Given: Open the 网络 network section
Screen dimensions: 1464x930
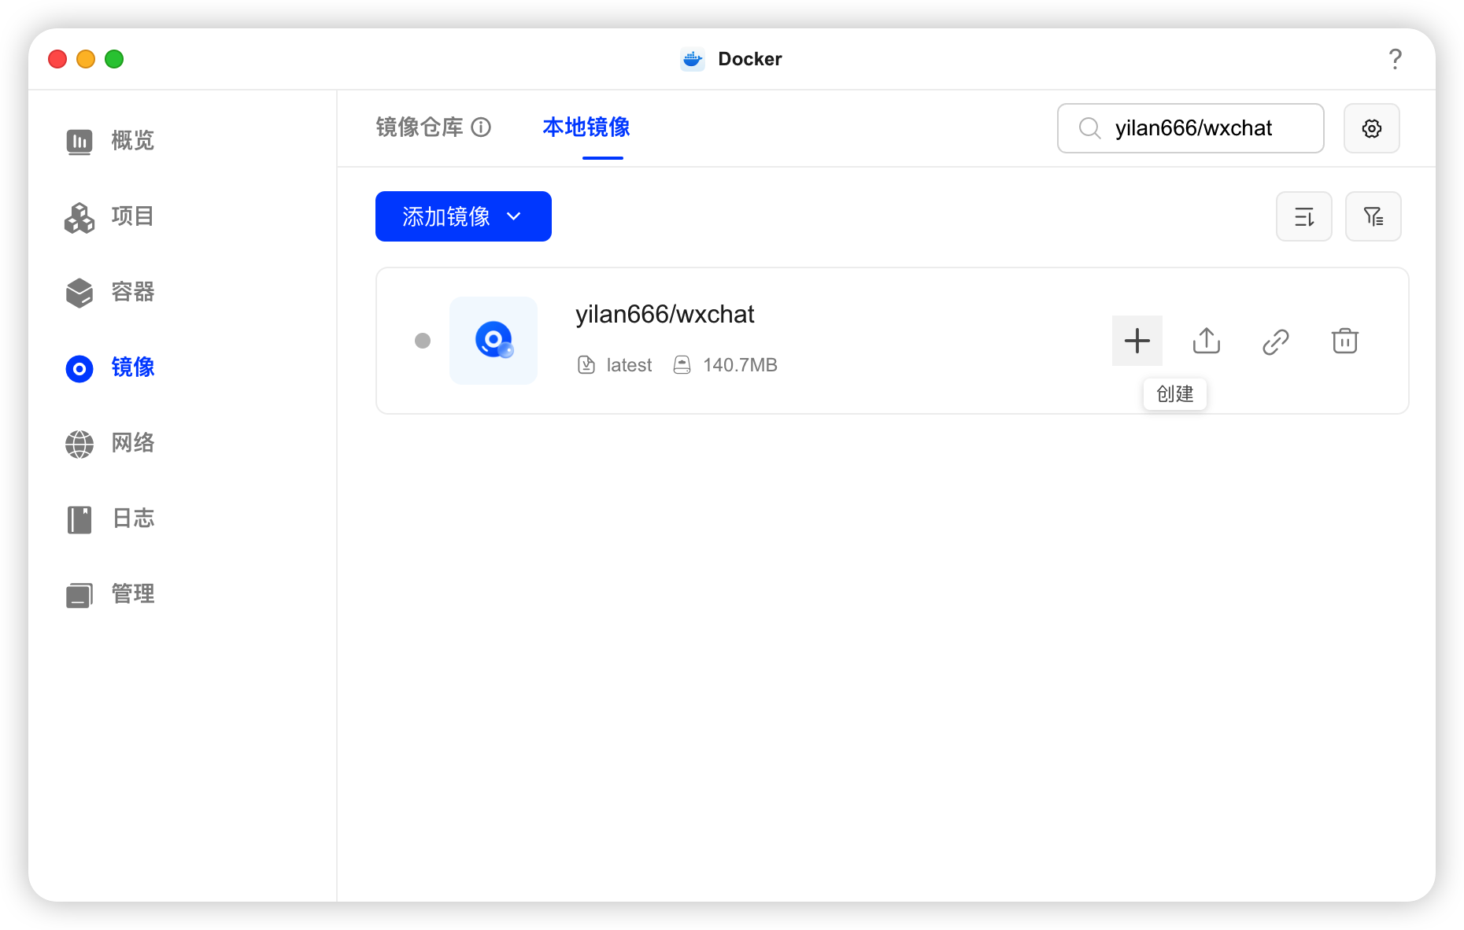Looking at the screenshot, I should tap(110, 443).
